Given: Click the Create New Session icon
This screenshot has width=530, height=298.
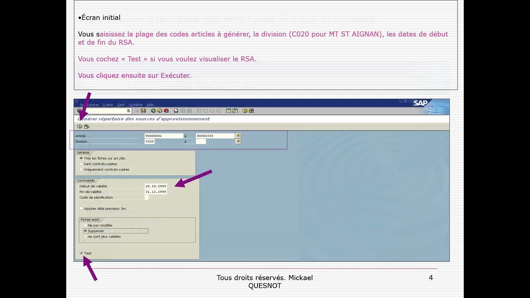Looking at the screenshot, I should pos(229,111).
